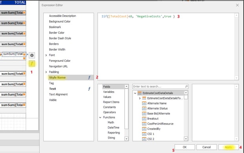Select the Border Color property

57,33
